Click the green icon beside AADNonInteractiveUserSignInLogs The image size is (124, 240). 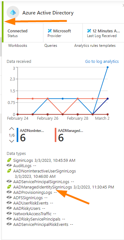tap(9, 171)
